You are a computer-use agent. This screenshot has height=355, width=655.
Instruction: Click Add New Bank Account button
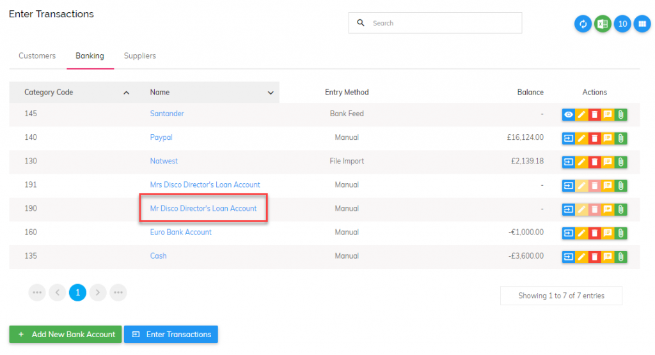click(x=66, y=334)
